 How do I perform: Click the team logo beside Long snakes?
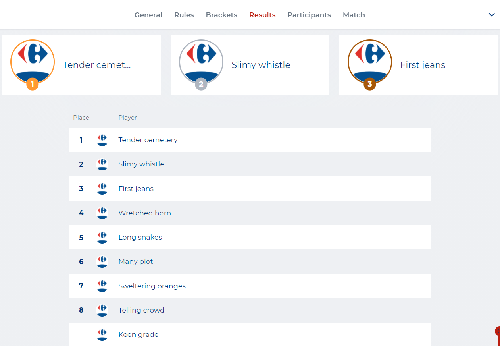coord(102,237)
